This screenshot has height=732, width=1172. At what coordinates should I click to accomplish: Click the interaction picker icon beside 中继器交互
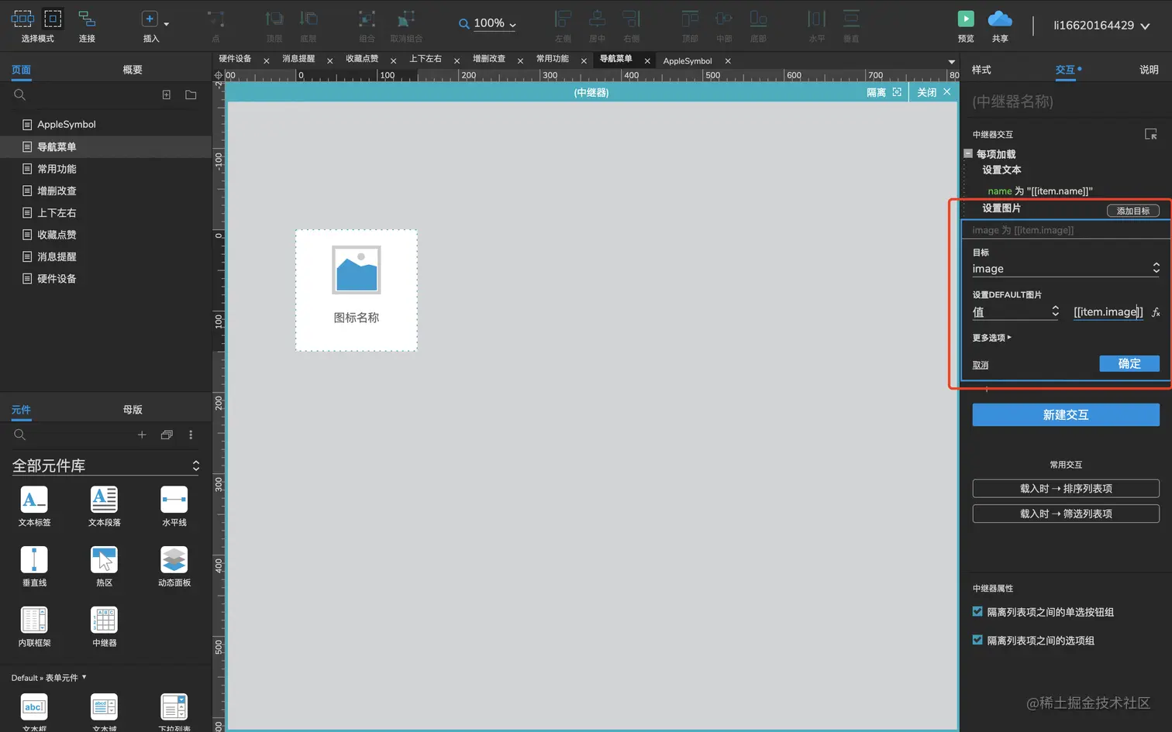pyautogui.click(x=1151, y=134)
